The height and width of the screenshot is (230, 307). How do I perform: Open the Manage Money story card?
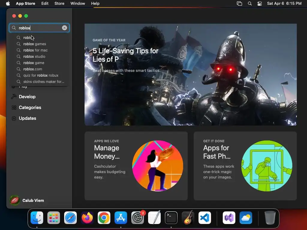(x=136, y=166)
